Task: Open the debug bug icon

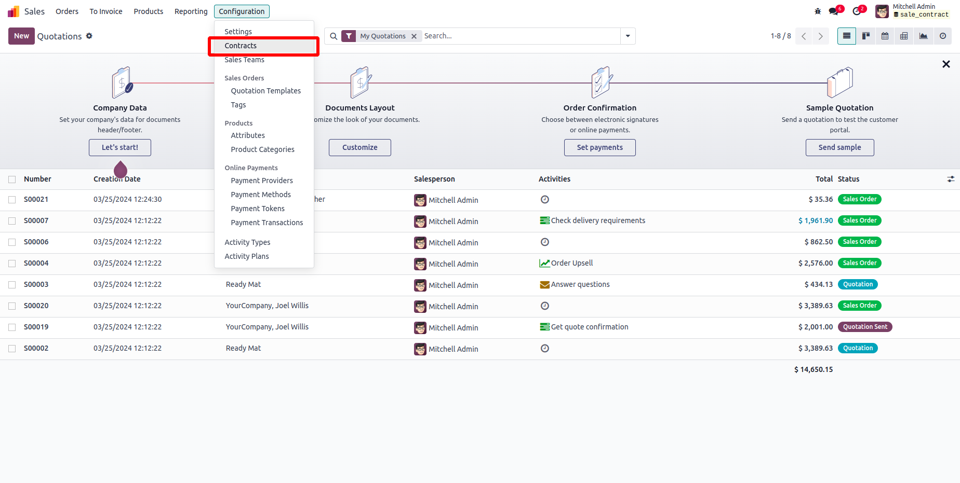Action: point(818,11)
